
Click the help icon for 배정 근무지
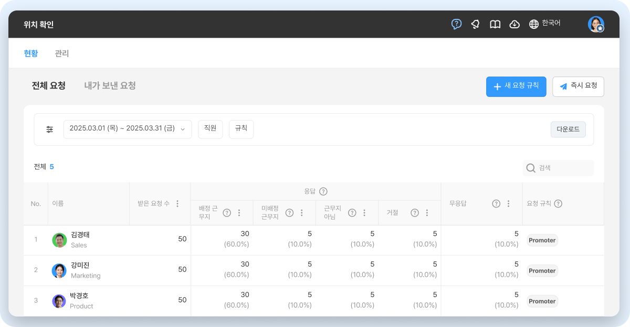point(227,213)
